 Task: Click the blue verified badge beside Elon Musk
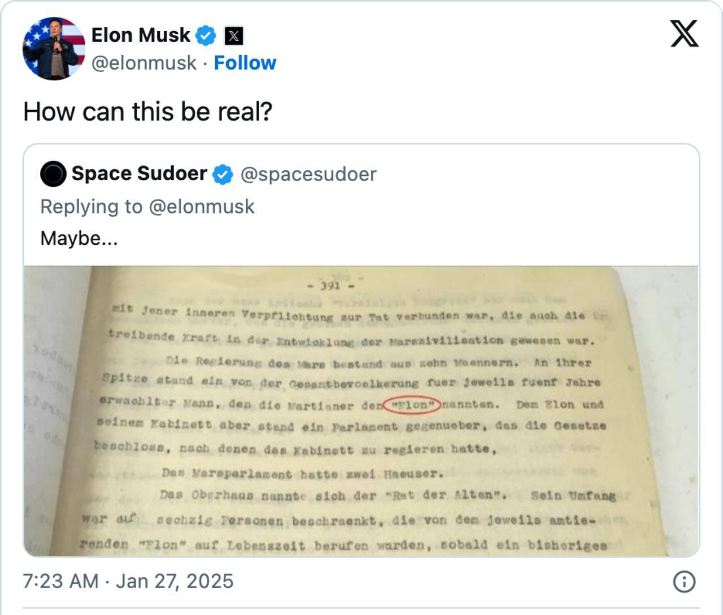(206, 36)
